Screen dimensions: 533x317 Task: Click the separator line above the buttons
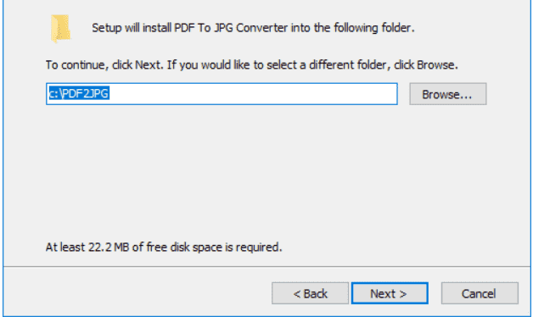coord(266,267)
